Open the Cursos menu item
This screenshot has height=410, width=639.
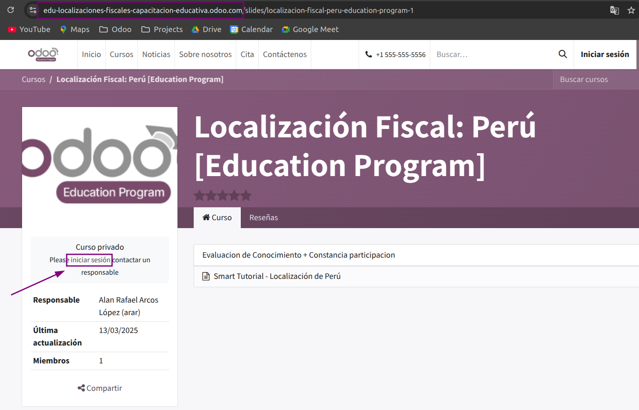(x=122, y=55)
